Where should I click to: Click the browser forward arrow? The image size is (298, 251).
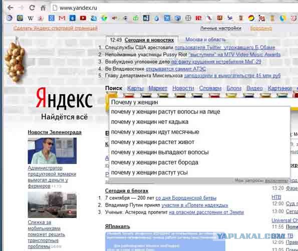coord(21,8)
